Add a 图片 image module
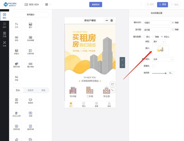 click(x=31, y=25)
